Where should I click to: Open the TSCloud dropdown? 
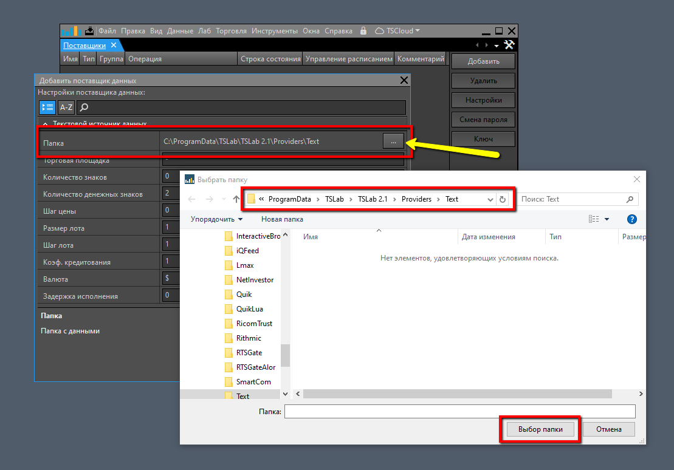(398, 31)
